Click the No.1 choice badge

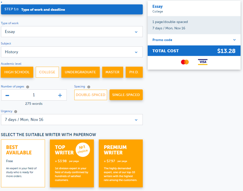(82, 149)
